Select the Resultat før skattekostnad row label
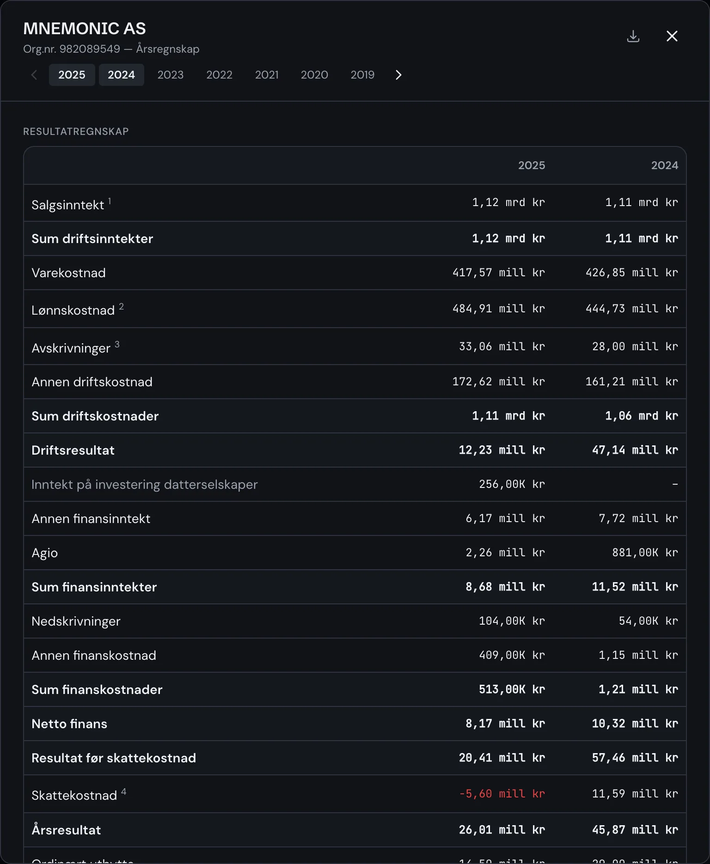This screenshot has height=864, width=710. (x=114, y=758)
